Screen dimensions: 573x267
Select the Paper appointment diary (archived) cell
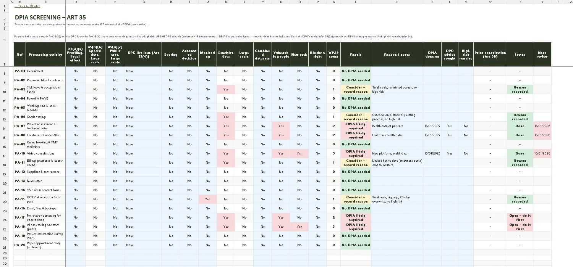[46, 245]
